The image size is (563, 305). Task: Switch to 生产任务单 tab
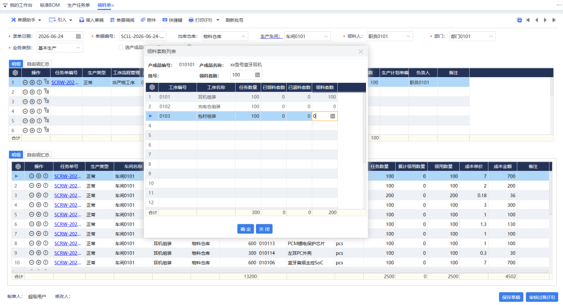coord(79,5)
